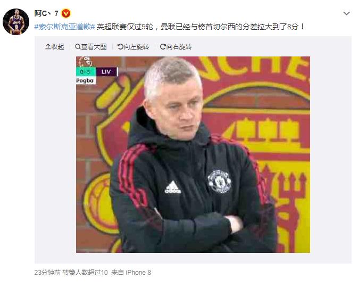The image size is (358, 287).
Task: Click the LIV score overlay in the photo
Action: click(x=106, y=72)
